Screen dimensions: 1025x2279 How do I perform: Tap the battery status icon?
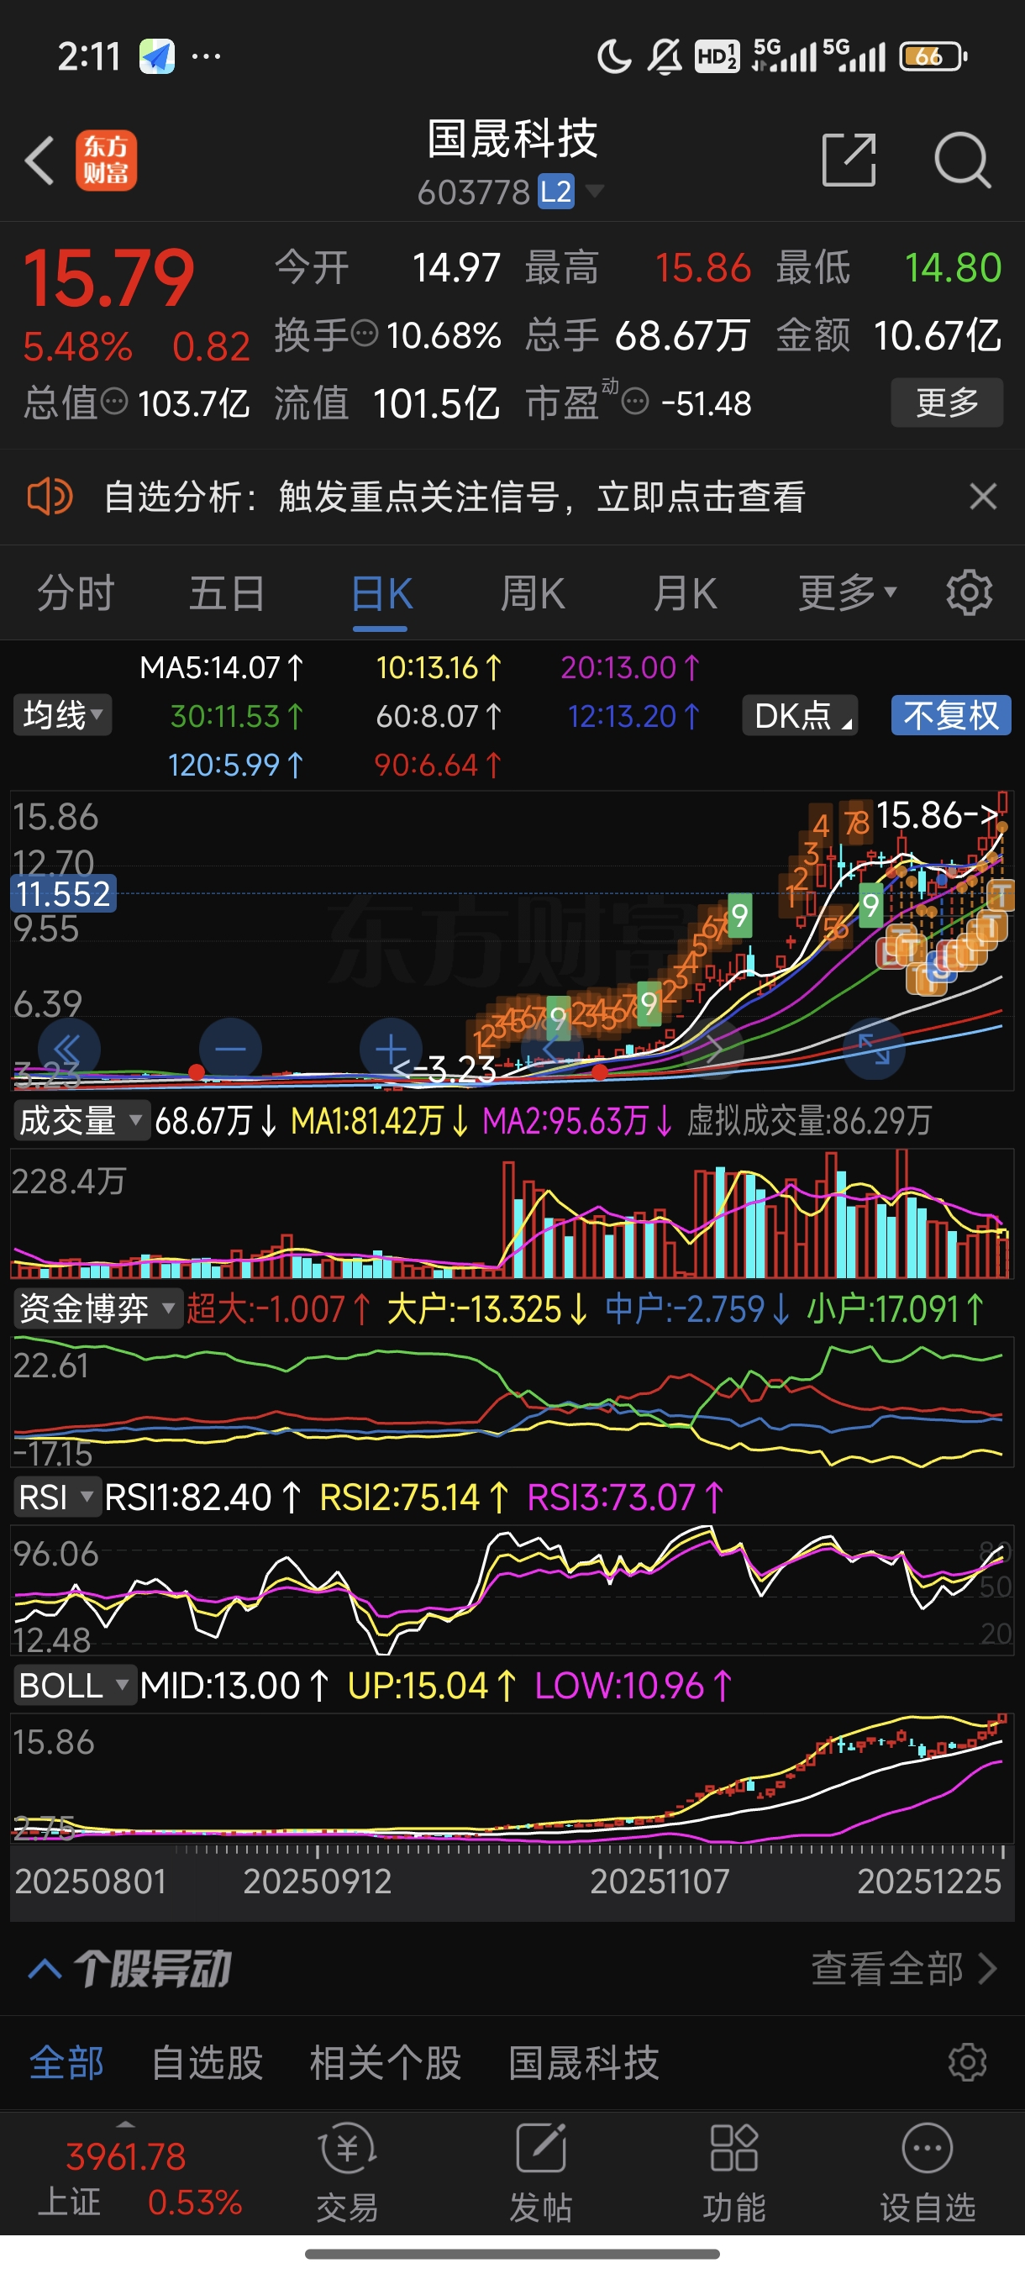tap(934, 56)
